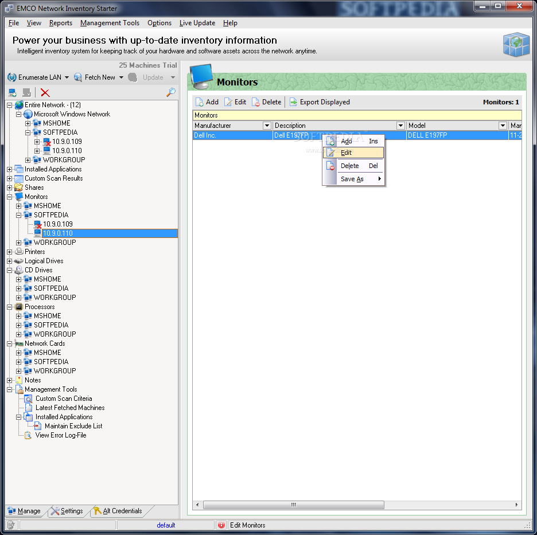The height and width of the screenshot is (535, 537).
Task: Expand the Custom Scan Results node
Action: pyautogui.click(x=10, y=178)
